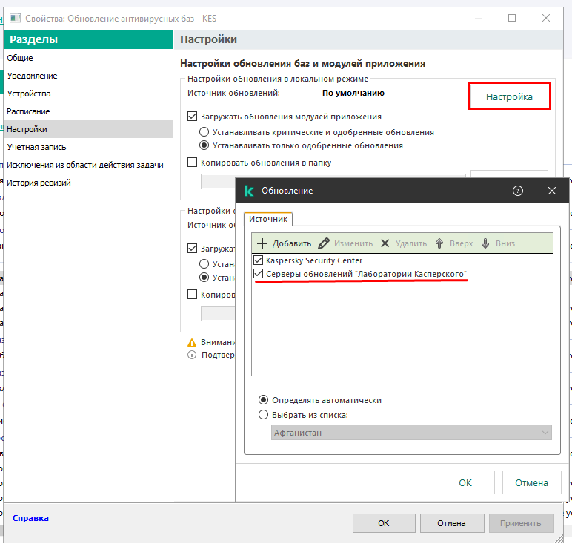Select Устанавливать только одобренные обновления
The image size is (572, 544).
pyautogui.click(x=204, y=145)
